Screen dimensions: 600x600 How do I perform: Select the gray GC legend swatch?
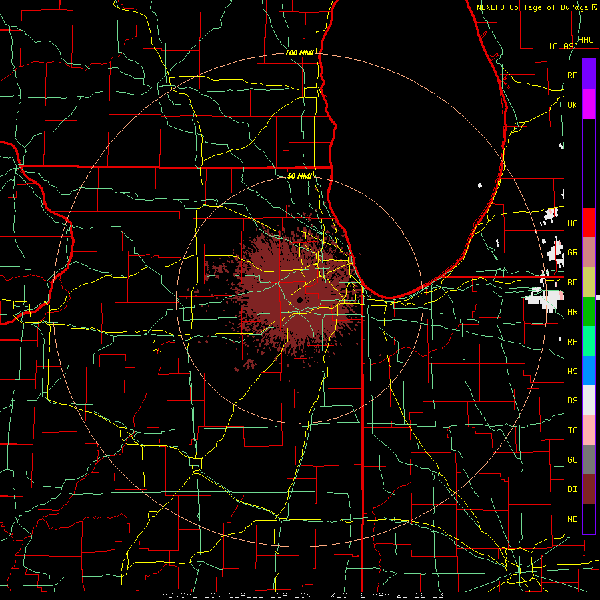pos(589,459)
